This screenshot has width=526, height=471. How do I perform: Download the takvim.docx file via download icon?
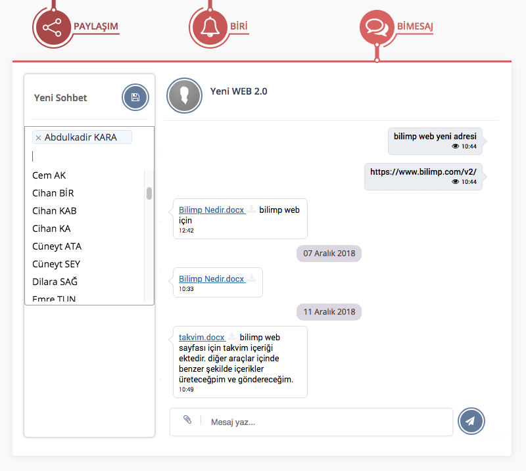(231, 337)
